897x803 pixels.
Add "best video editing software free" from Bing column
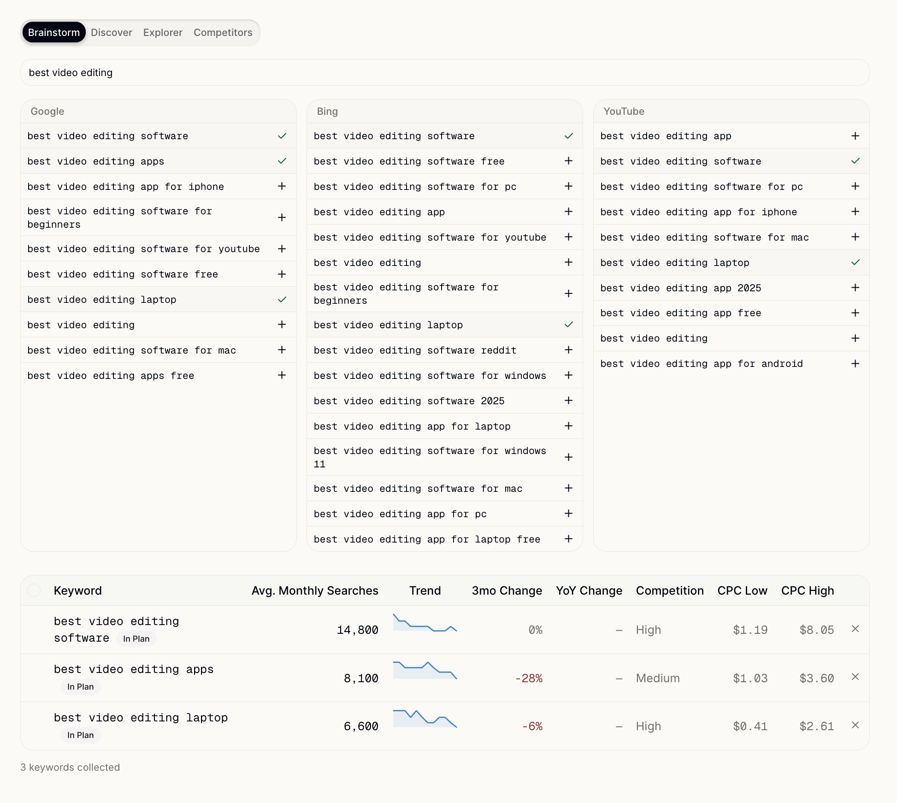point(568,161)
